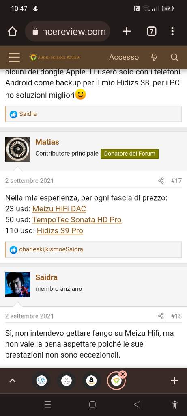
Task: Open the Accesso login link
Action: click(124, 57)
